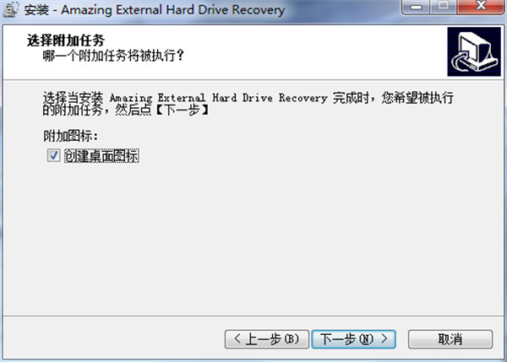Click the 完成时 text in the description
507x362 pixels.
352,98
